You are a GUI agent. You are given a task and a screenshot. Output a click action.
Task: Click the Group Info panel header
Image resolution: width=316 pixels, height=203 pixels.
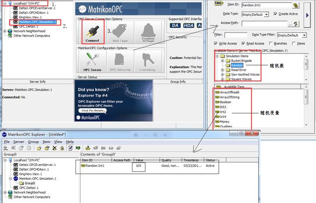coord(178,81)
